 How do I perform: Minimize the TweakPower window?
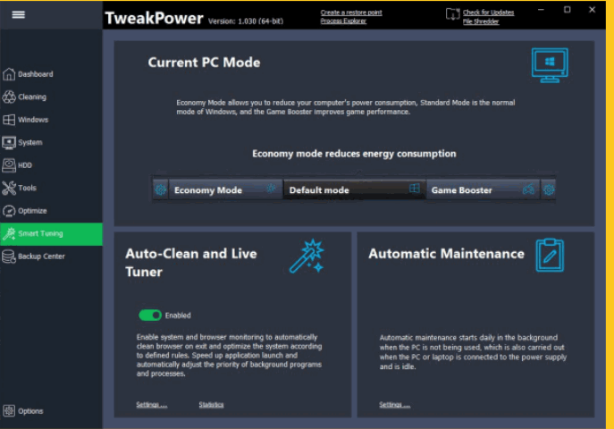pos(541,10)
